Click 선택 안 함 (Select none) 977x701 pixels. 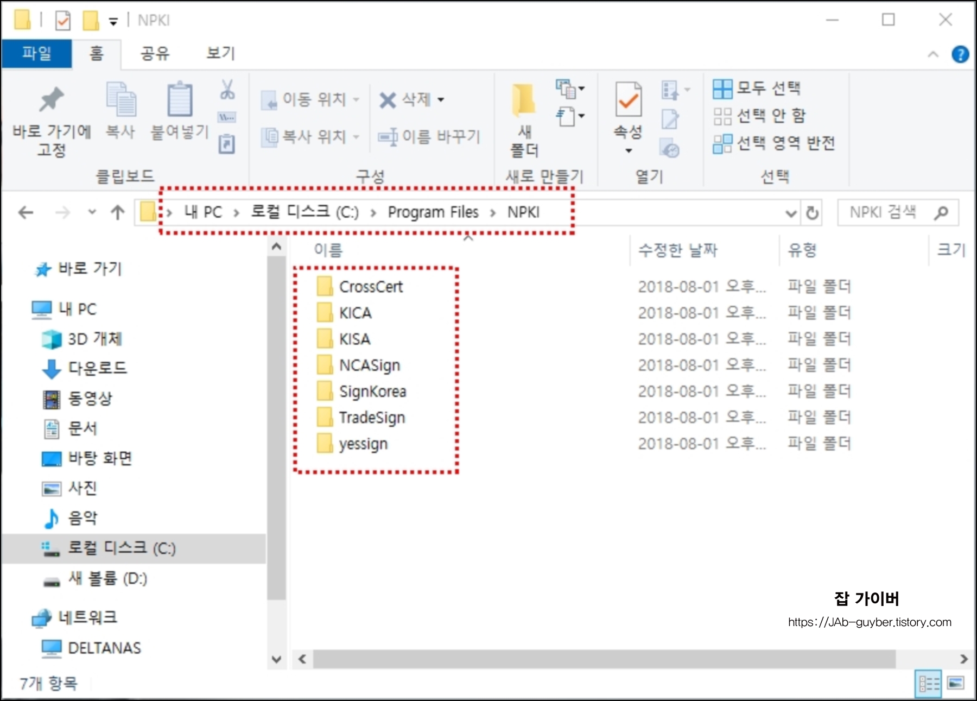click(x=759, y=116)
